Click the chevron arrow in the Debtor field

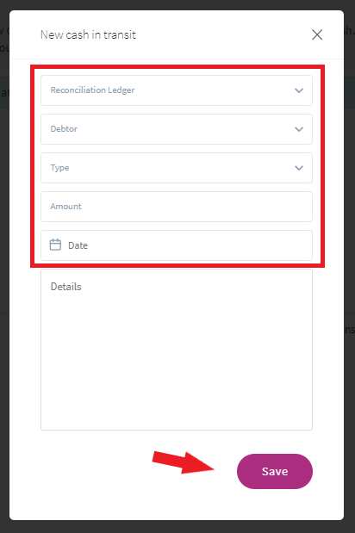299,129
